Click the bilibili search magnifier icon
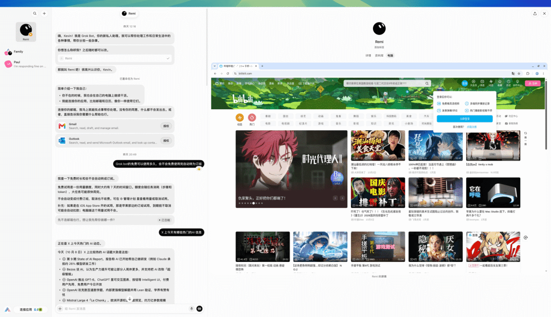Viewport: 551px width, 317px height. 427,83
